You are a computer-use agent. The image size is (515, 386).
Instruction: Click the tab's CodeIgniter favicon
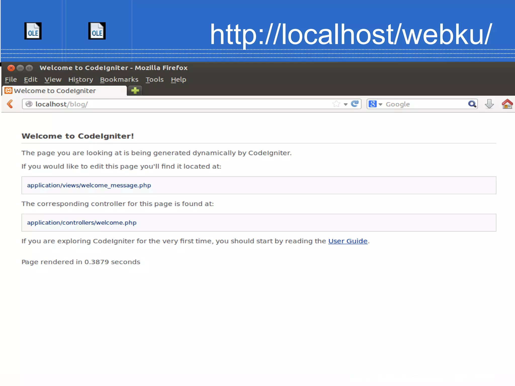coord(9,90)
